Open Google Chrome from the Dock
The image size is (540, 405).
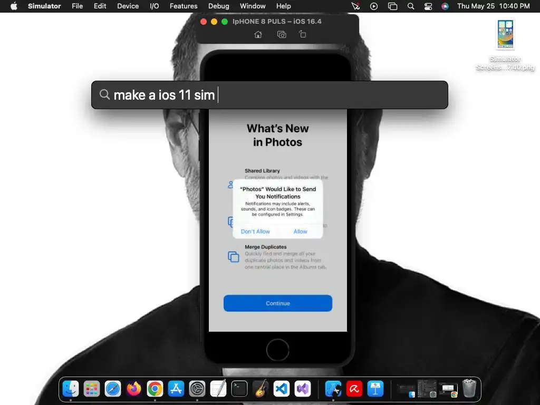155,389
